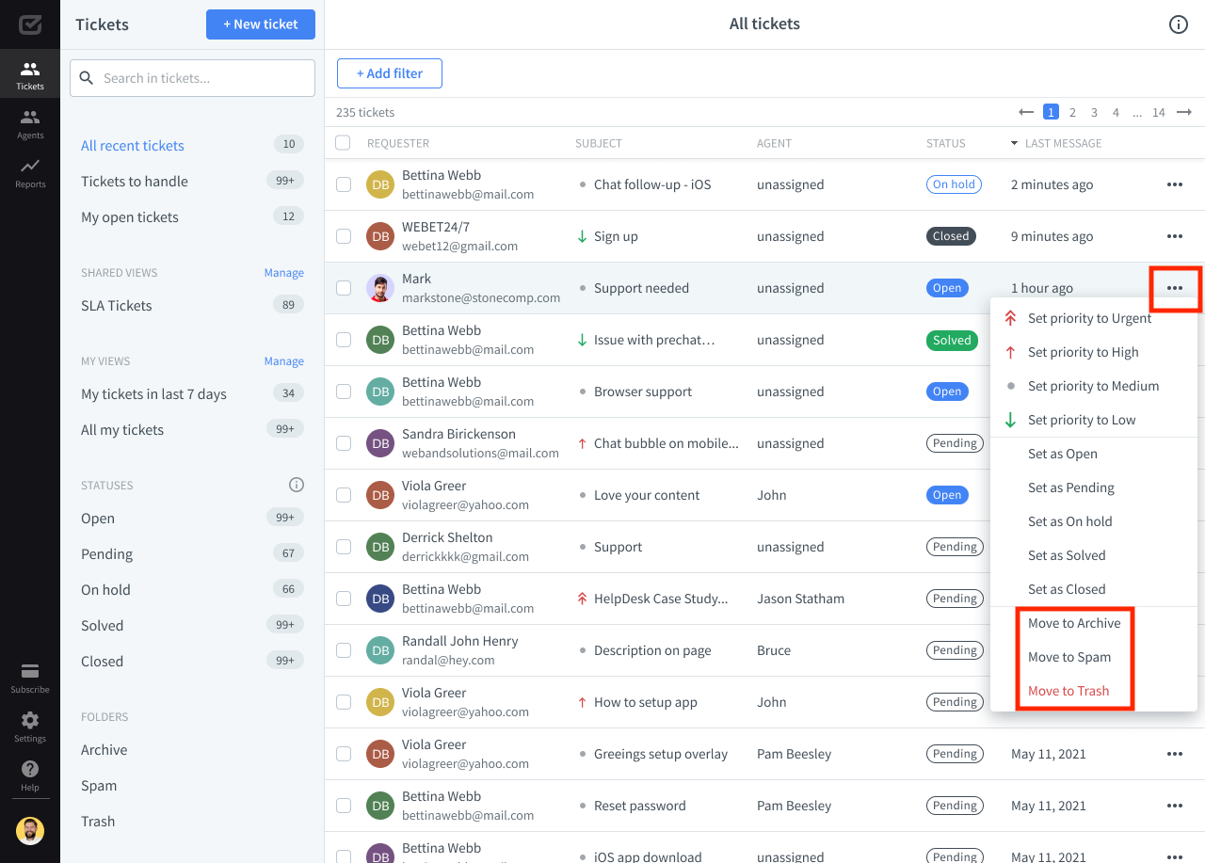Choose Set as Open
The height and width of the screenshot is (863, 1205).
[1094, 454]
